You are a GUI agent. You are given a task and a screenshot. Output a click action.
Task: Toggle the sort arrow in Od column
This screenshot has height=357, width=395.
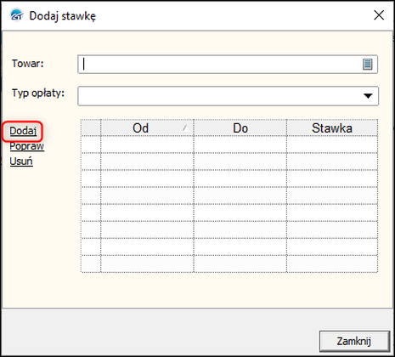tap(186, 128)
